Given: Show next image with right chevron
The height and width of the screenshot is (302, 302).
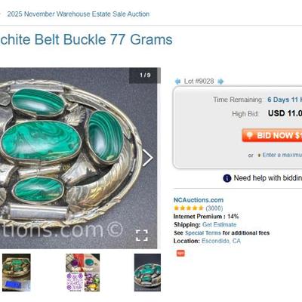Looking at the screenshot, I should [x=148, y=158].
